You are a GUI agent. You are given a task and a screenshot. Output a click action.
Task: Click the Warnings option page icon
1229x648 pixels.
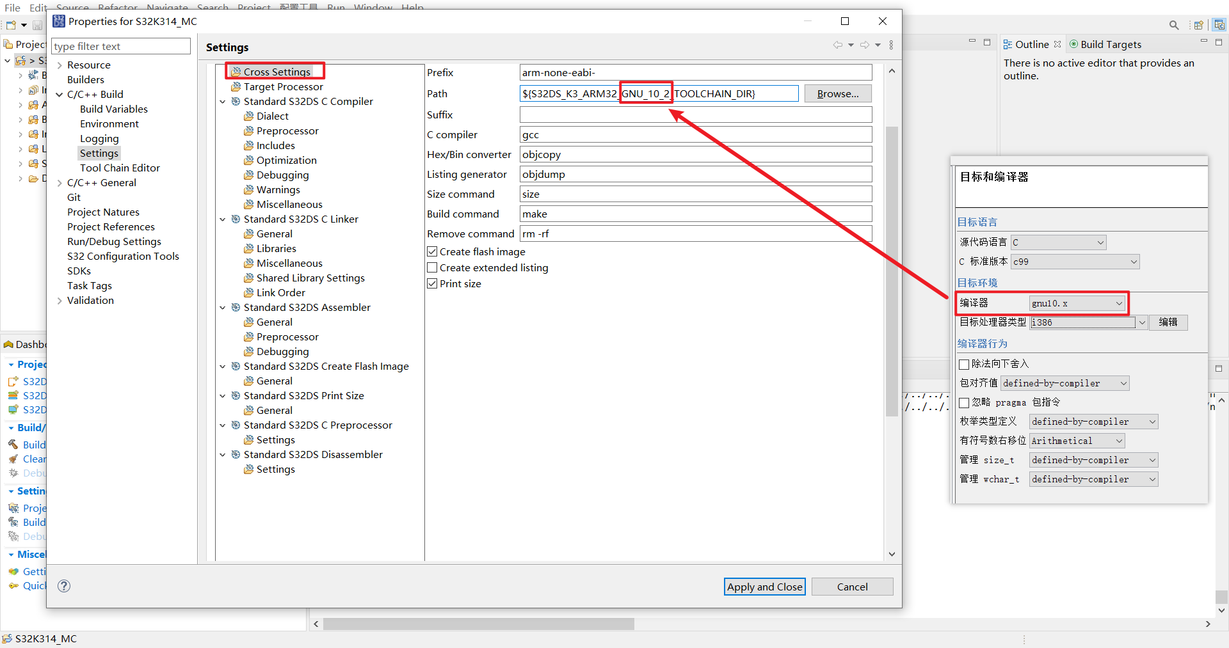coord(249,189)
